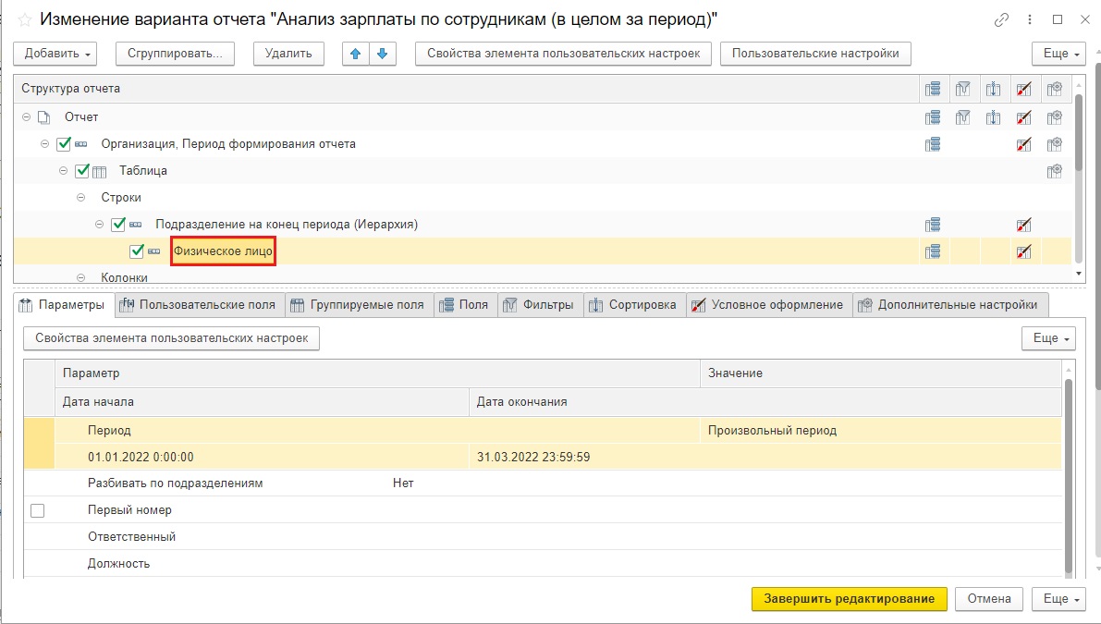Open the selected fields icon in the Организация, Период row
This screenshot has width=1101, height=624.
tap(933, 144)
